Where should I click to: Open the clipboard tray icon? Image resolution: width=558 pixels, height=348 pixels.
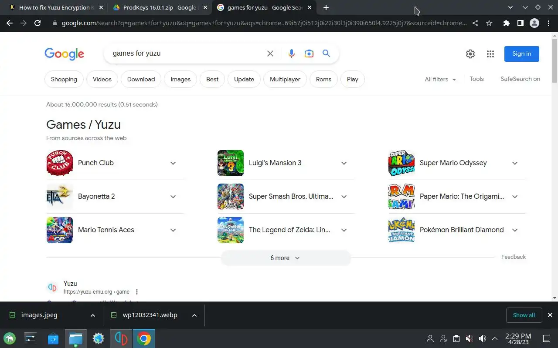(x=456, y=338)
